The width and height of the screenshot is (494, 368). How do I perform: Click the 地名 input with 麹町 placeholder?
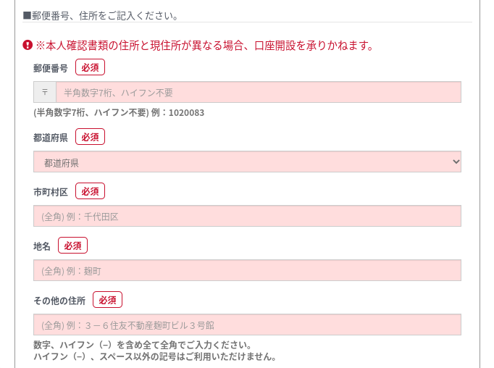(x=247, y=270)
